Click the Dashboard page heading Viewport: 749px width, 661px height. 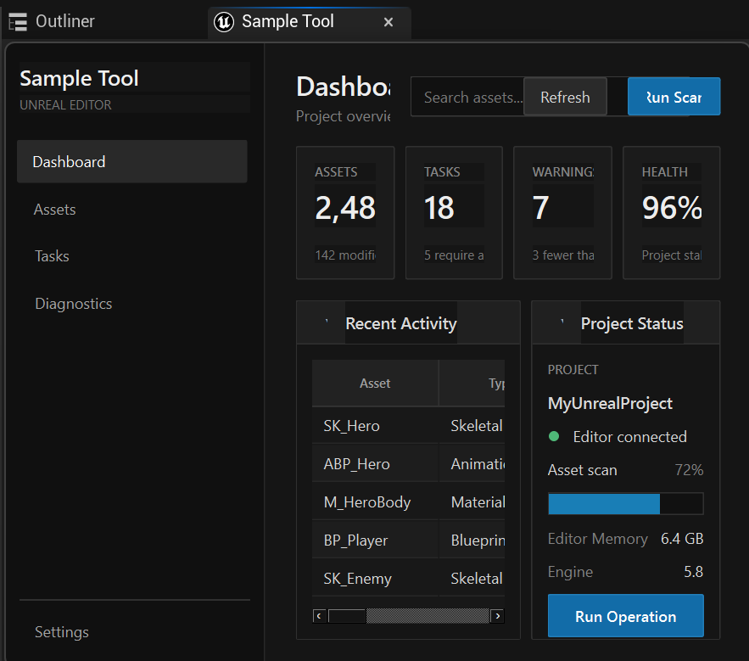pyautogui.click(x=344, y=87)
